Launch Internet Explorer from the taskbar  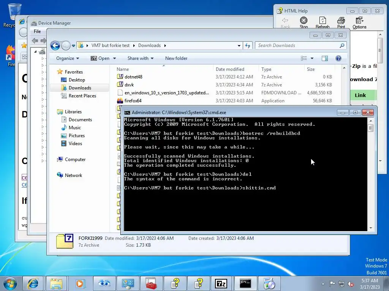pyautogui.click(x=33, y=283)
